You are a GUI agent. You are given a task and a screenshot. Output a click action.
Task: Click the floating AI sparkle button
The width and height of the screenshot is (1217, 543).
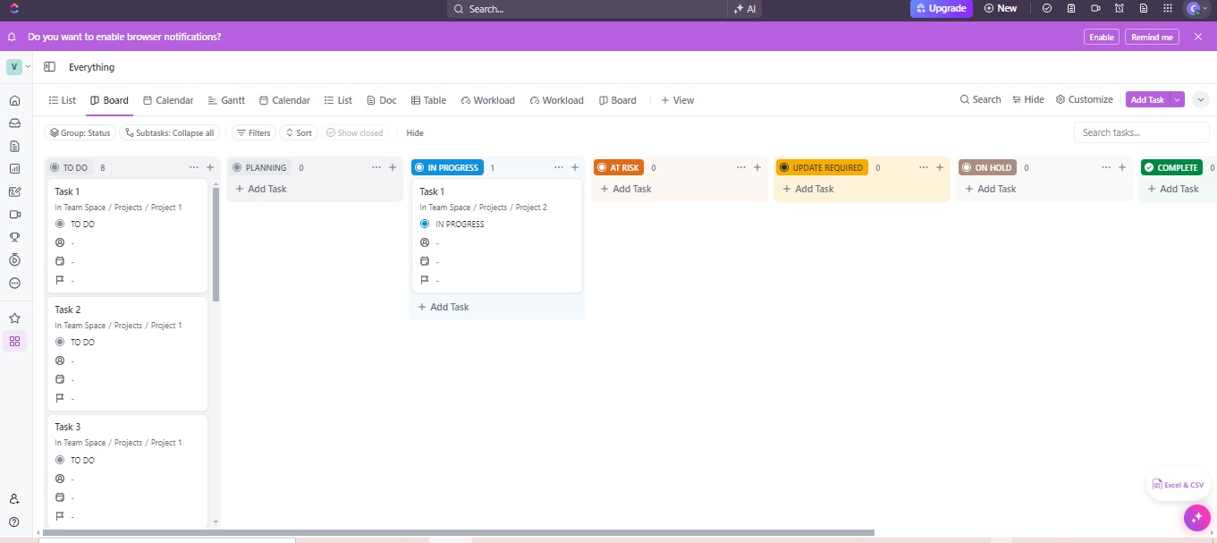(x=1196, y=518)
